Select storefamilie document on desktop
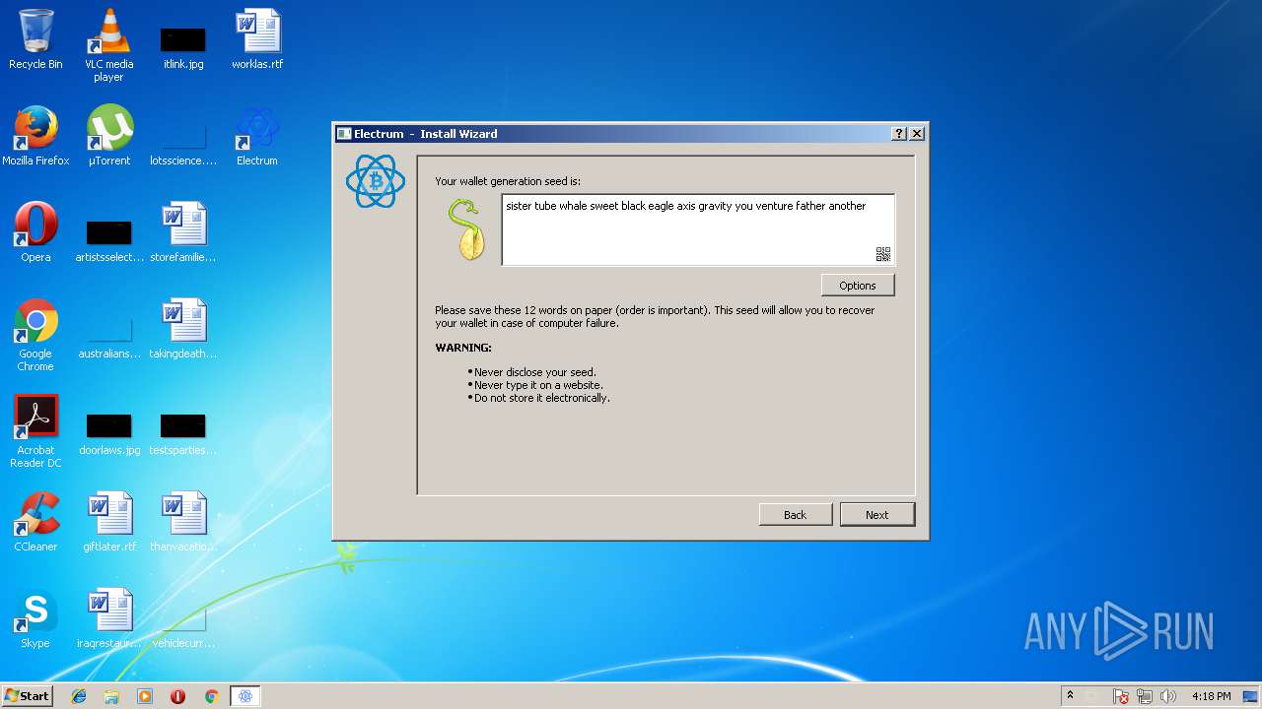This screenshot has height=709, width=1262. (x=183, y=232)
